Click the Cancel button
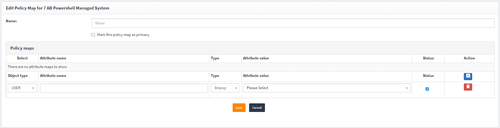Image resolution: width=500 pixels, height=128 pixels. point(257,108)
